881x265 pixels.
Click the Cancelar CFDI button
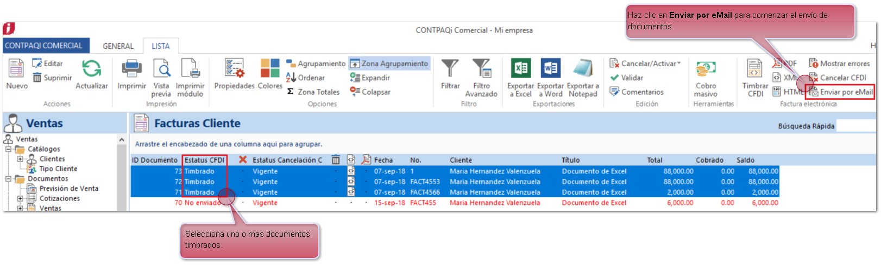pyautogui.click(x=837, y=77)
